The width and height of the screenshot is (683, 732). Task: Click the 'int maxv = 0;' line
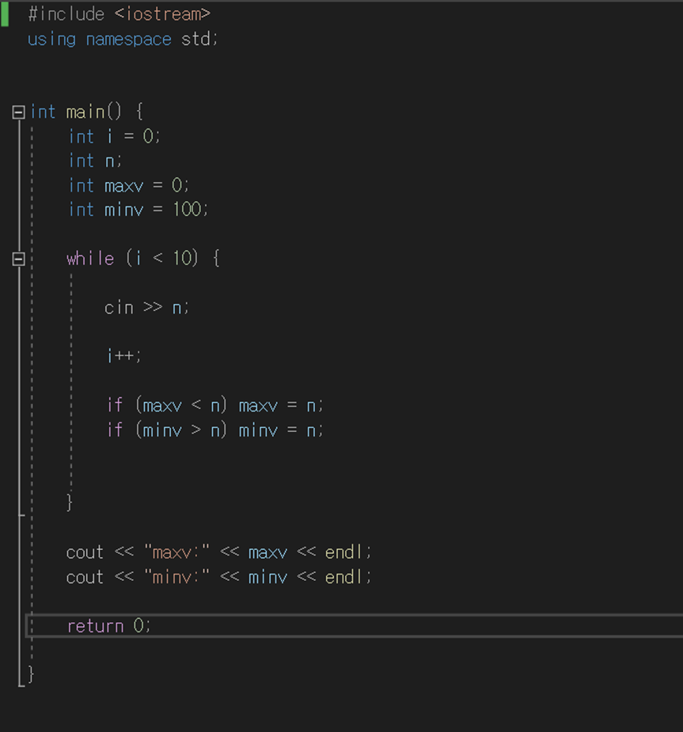tap(129, 185)
